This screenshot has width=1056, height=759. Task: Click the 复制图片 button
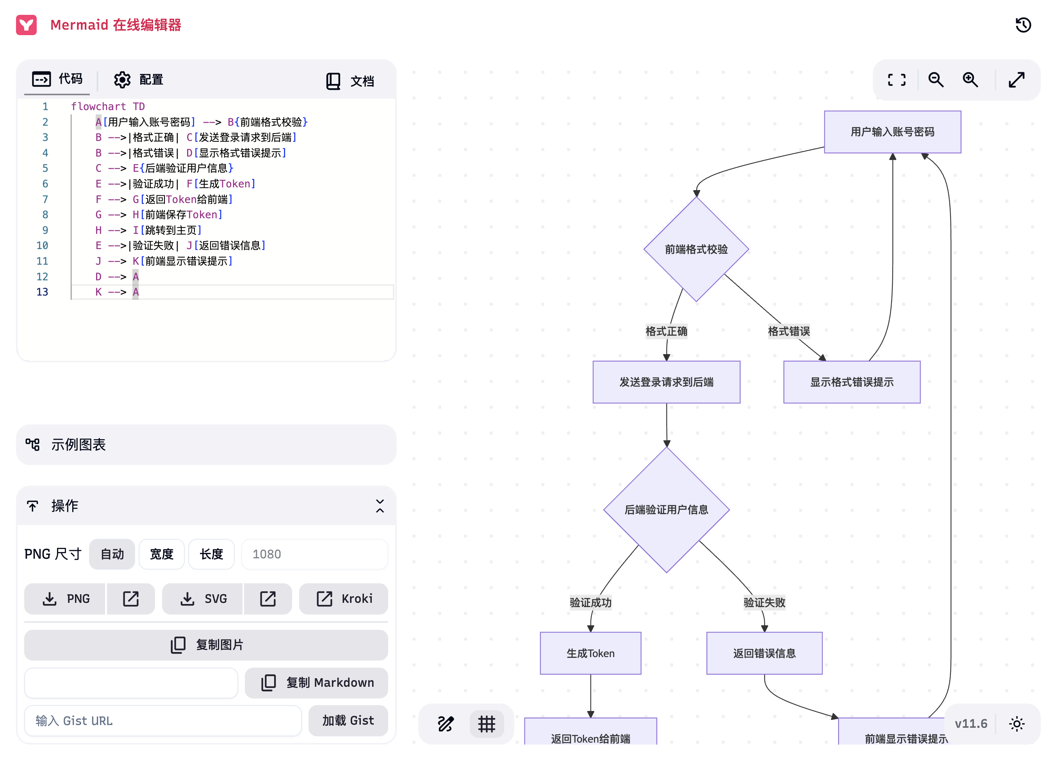tap(206, 645)
